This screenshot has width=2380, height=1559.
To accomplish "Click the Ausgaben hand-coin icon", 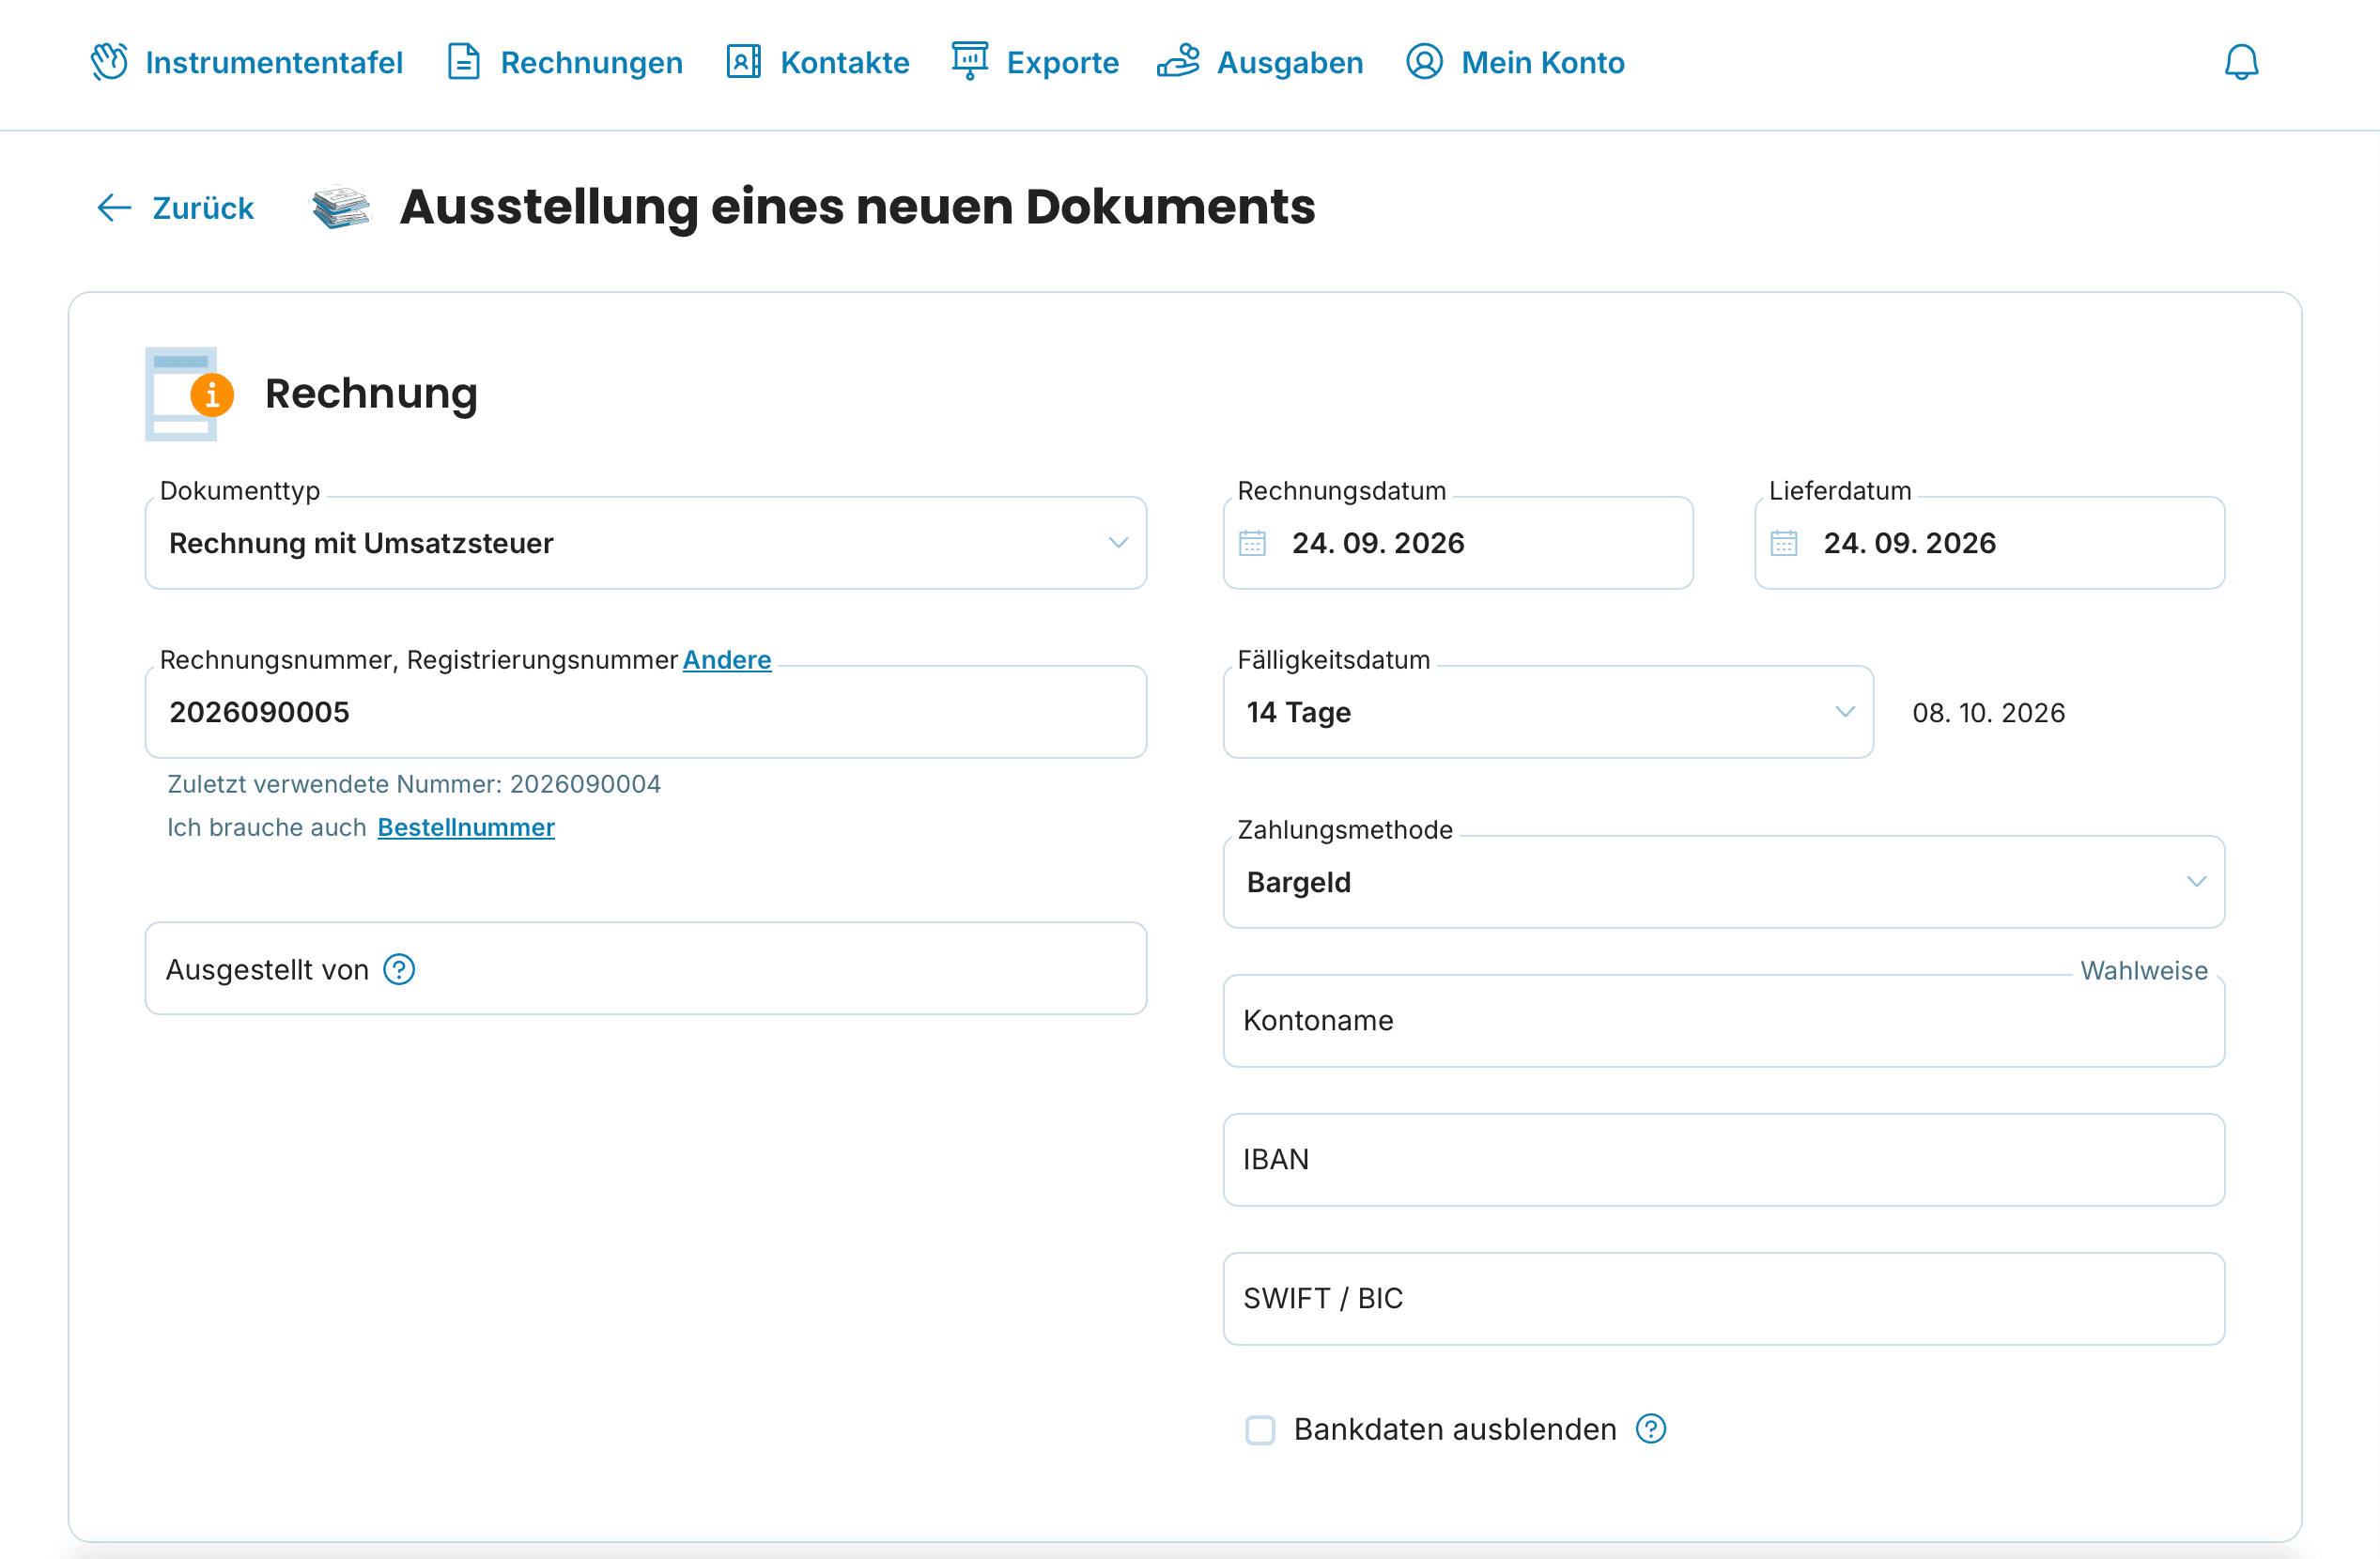I will tap(1178, 62).
